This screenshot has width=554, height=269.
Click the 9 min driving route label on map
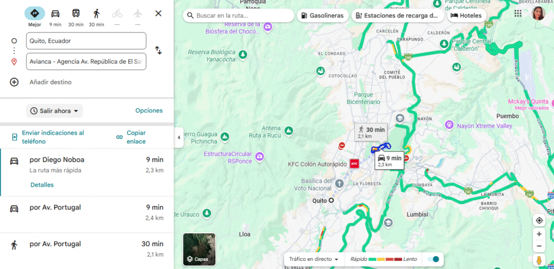(x=390, y=161)
